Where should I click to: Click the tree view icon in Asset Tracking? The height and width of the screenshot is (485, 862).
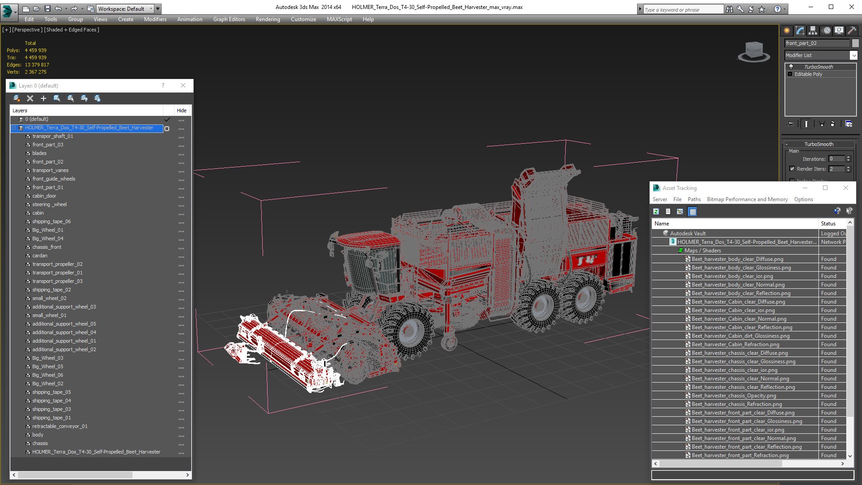(x=680, y=212)
